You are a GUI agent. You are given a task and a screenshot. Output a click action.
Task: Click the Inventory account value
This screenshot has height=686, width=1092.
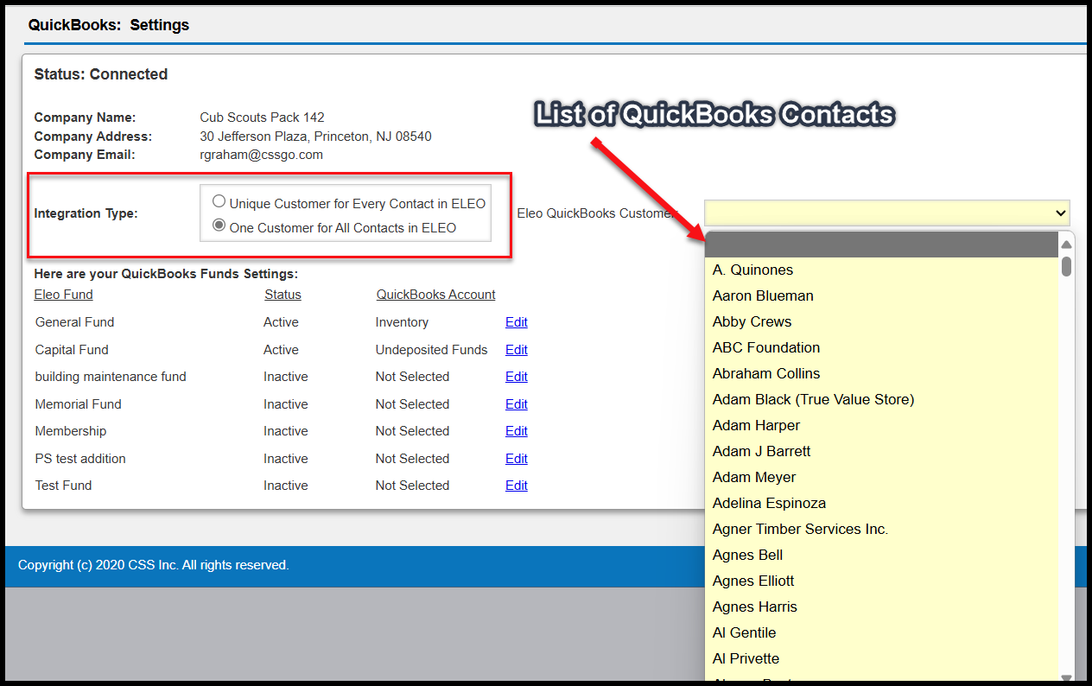point(402,322)
